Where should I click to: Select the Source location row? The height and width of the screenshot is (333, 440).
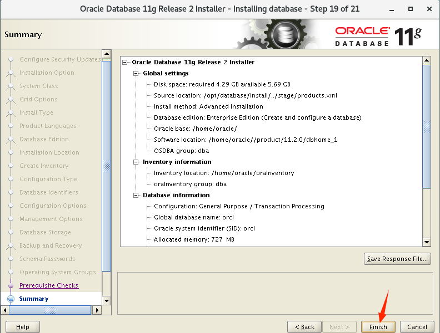coord(245,95)
